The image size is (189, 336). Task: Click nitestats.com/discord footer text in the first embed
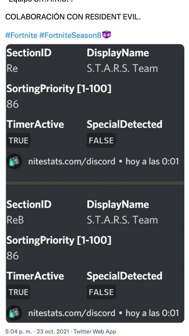pos(72,161)
